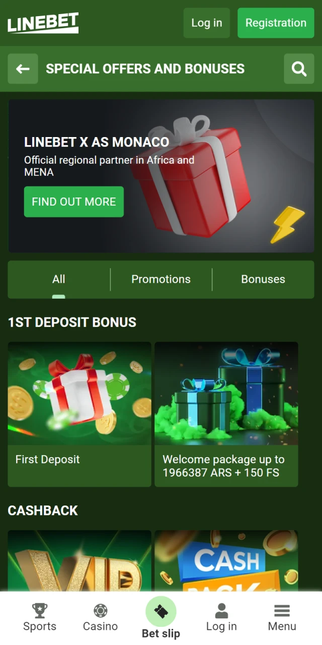
Task: Tap the Linebet logo
Action: pos(43,23)
